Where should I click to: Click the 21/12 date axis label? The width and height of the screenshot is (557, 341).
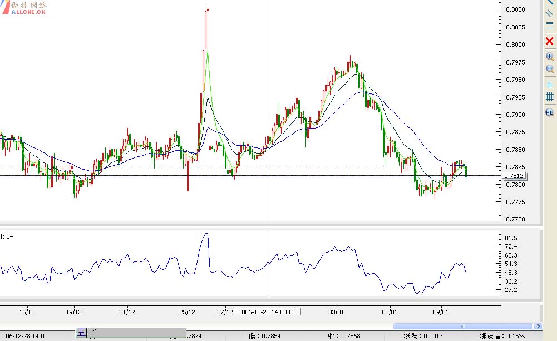click(x=127, y=312)
